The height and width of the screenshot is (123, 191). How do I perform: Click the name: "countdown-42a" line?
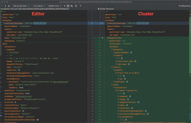click(x=15, y=38)
